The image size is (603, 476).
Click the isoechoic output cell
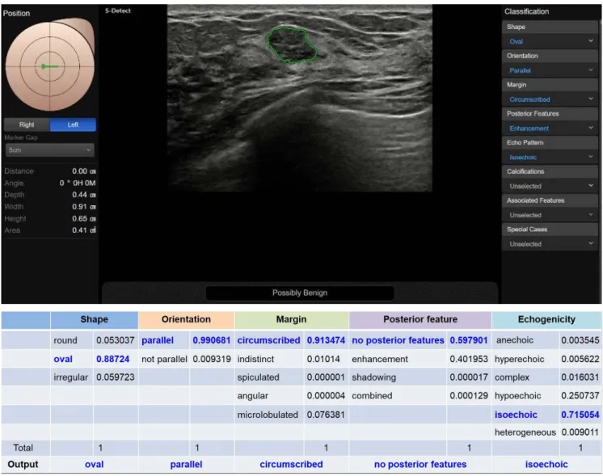click(546, 465)
